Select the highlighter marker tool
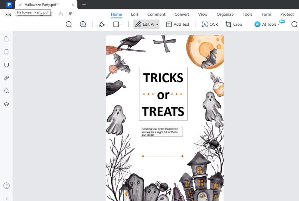Image resolution: width=299 pixels, height=201 pixels. [102, 24]
